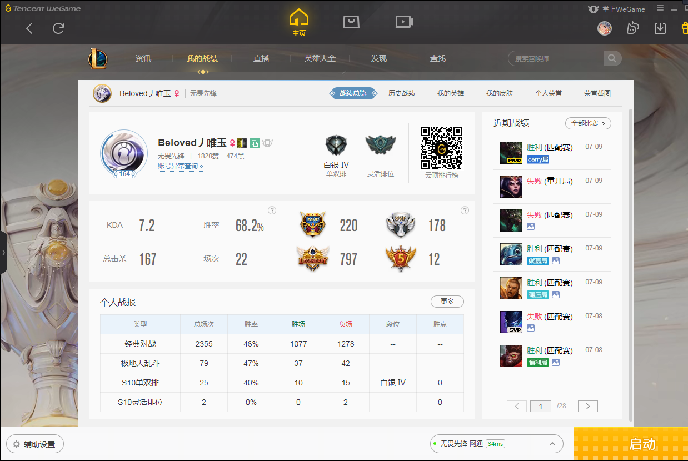Click the 极地大乱斗 row label
688x461 pixels.
[x=140, y=363]
